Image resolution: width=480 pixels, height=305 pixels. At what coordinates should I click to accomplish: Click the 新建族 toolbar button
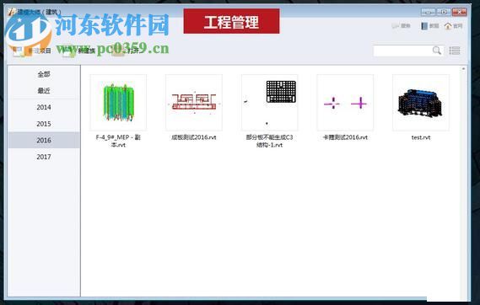[79, 51]
